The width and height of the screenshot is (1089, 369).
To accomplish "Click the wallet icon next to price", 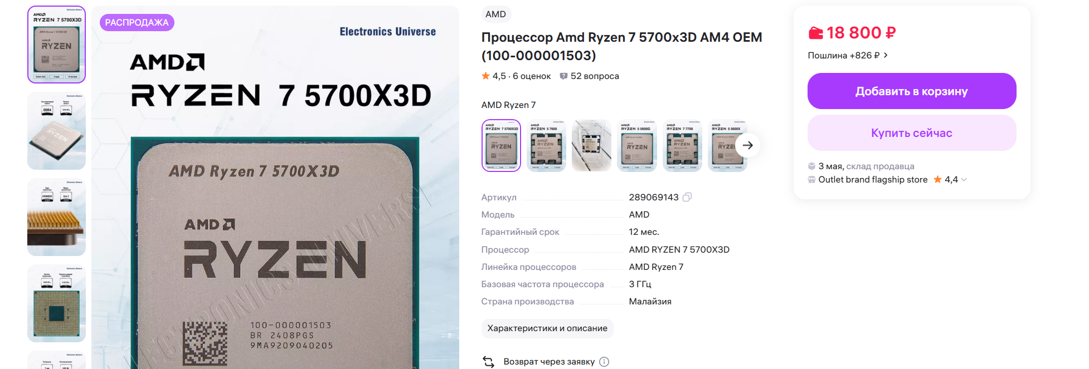I will [816, 33].
